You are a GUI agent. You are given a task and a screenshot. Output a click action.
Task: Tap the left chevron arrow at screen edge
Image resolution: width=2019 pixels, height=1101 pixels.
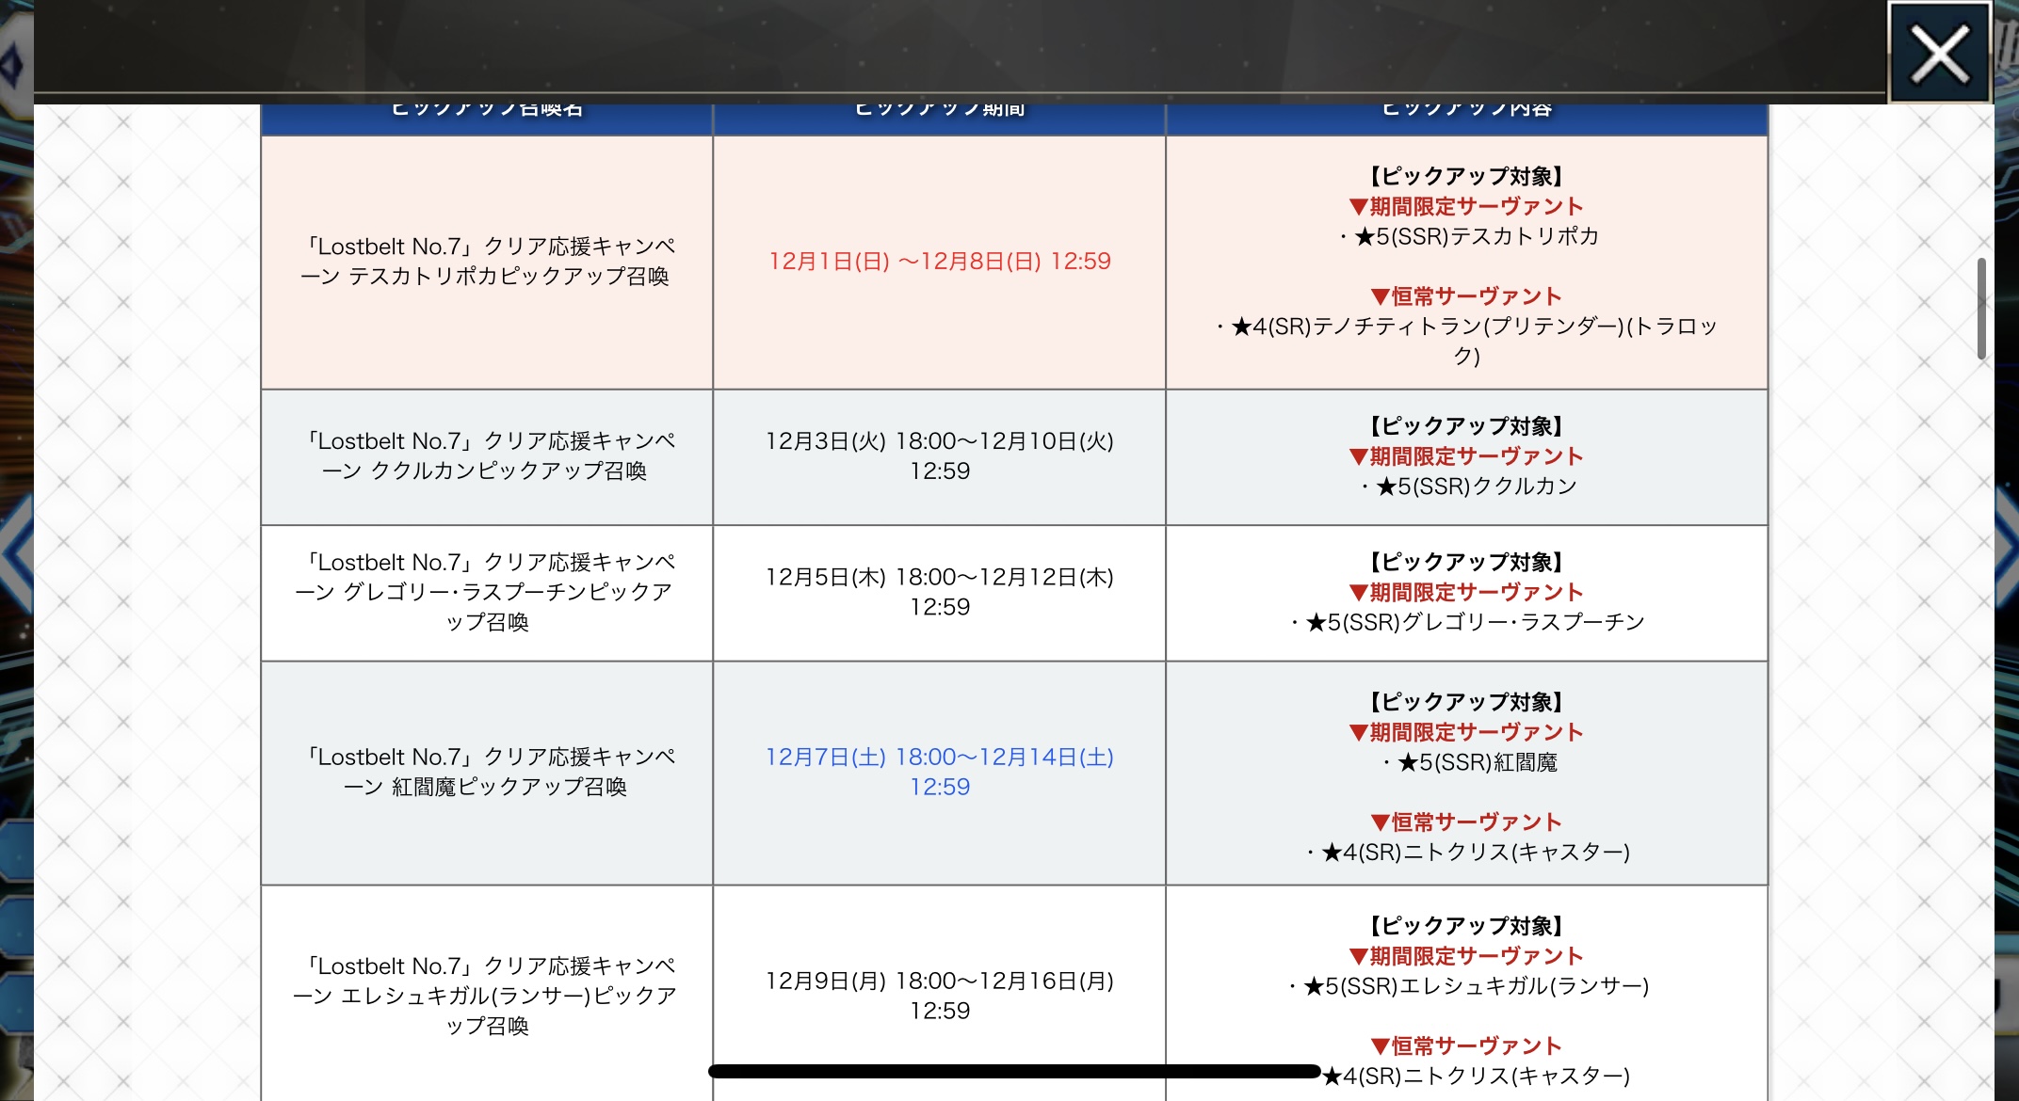tap(17, 552)
